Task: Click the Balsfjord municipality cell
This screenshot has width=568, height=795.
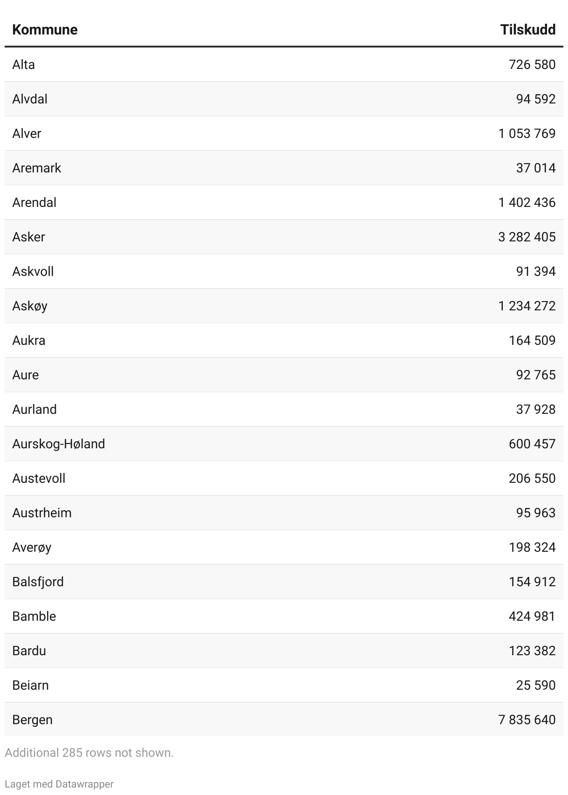Action: click(38, 582)
